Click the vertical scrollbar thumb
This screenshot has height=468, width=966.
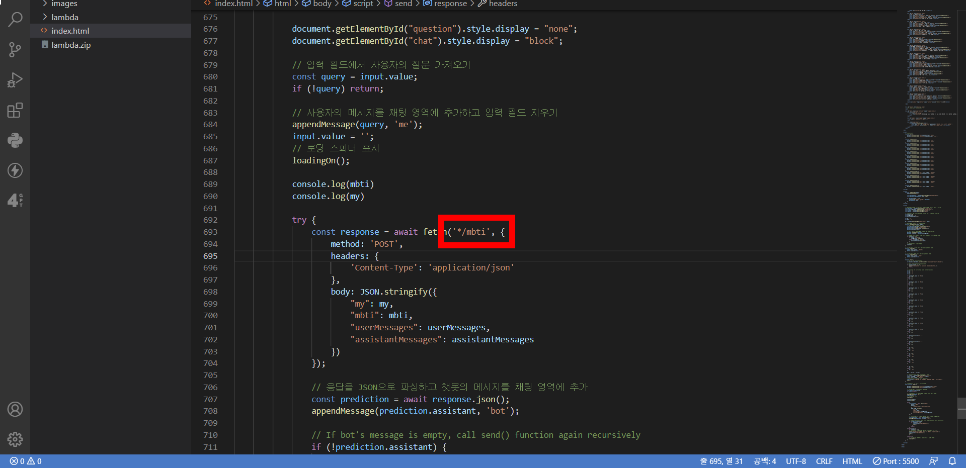pyautogui.click(x=961, y=408)
